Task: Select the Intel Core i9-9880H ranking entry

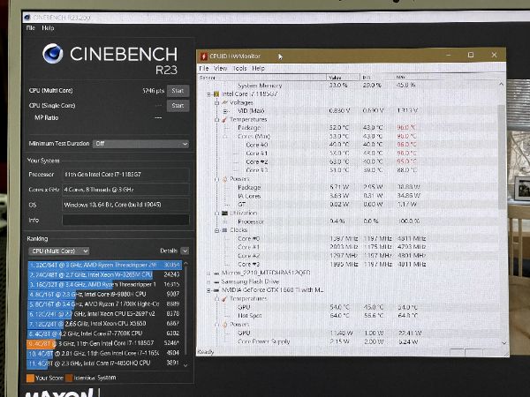Action: (x=104, y=295)
